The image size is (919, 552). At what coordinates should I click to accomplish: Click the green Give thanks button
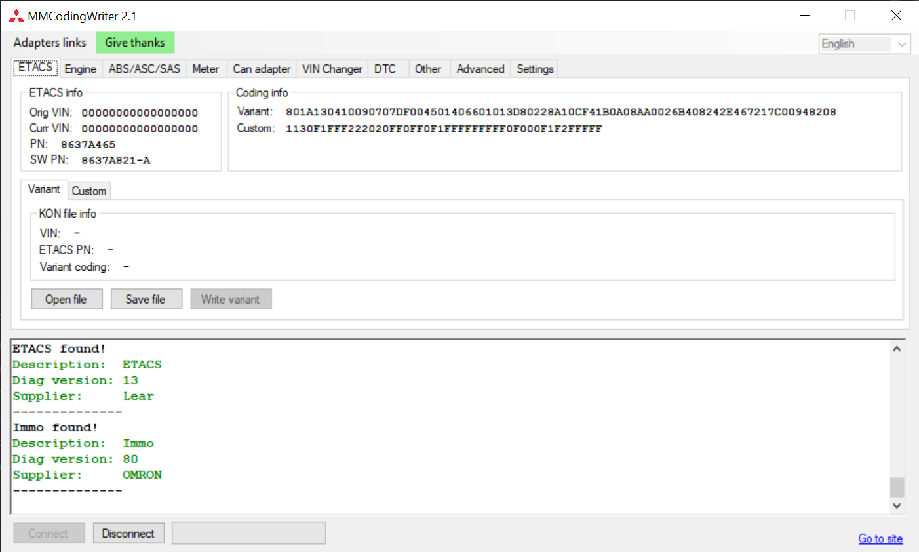[x=135, y=43]
